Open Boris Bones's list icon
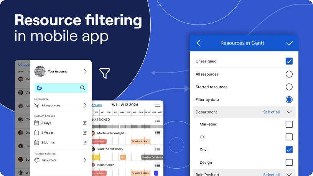Viewport: 313px width, 176px height. click(x=158, y=165)
